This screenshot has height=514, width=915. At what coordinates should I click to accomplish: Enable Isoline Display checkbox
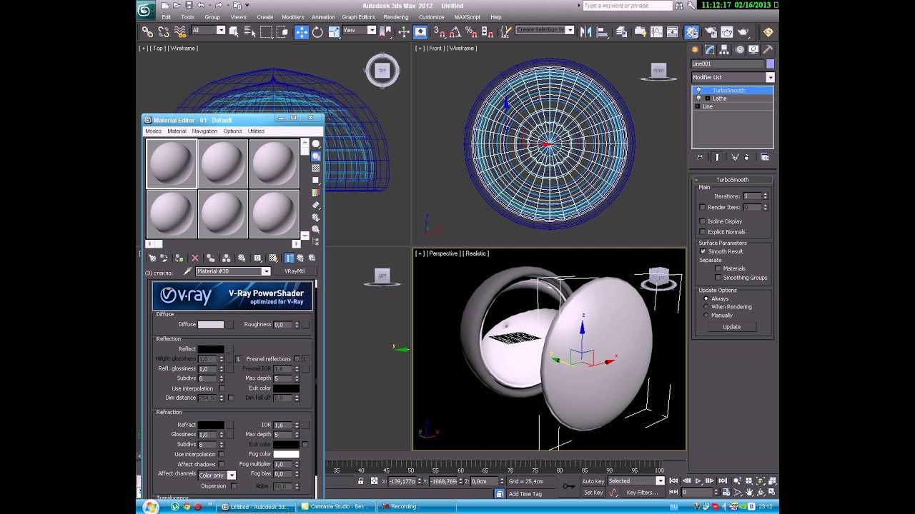pos(702,221)
